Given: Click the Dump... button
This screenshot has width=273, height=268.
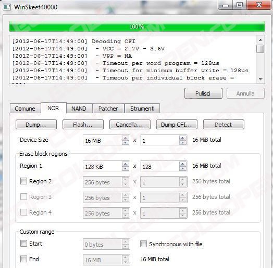Looking at the screenshot, I should [x=36, y=125].
